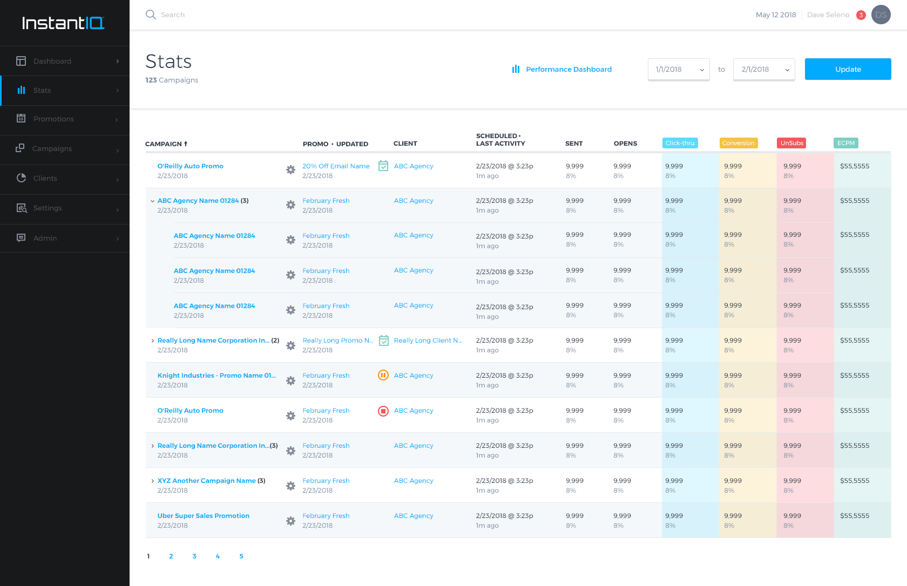Click the blue Click-thru column chip

coord(680,143)
